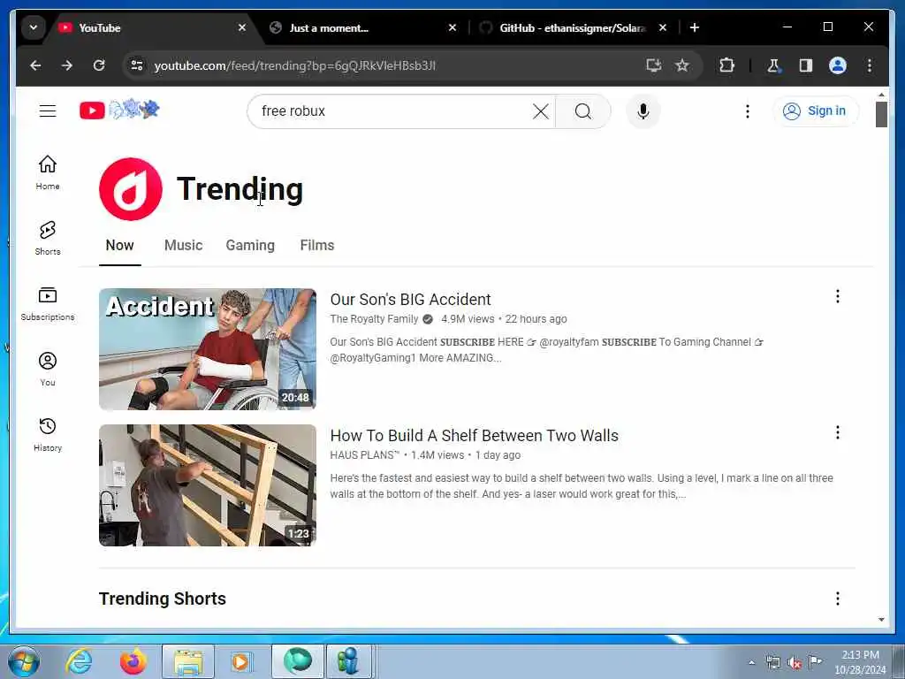This screenshot has width=905, height=679.
Task: Bookmark this page with the star
Action: 682,65
